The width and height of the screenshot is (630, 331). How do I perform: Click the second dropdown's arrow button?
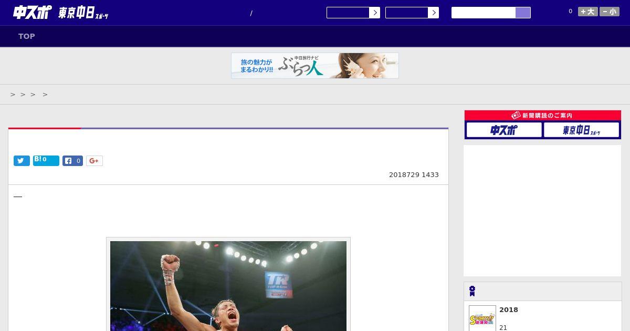pyautogui.click(x=434, y=13)
